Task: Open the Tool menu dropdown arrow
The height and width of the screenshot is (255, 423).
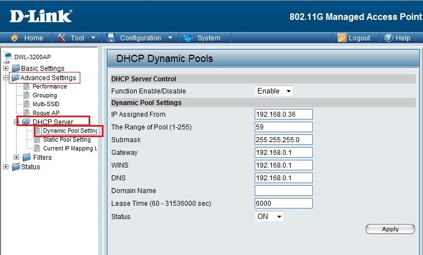Action: point(94,38)
